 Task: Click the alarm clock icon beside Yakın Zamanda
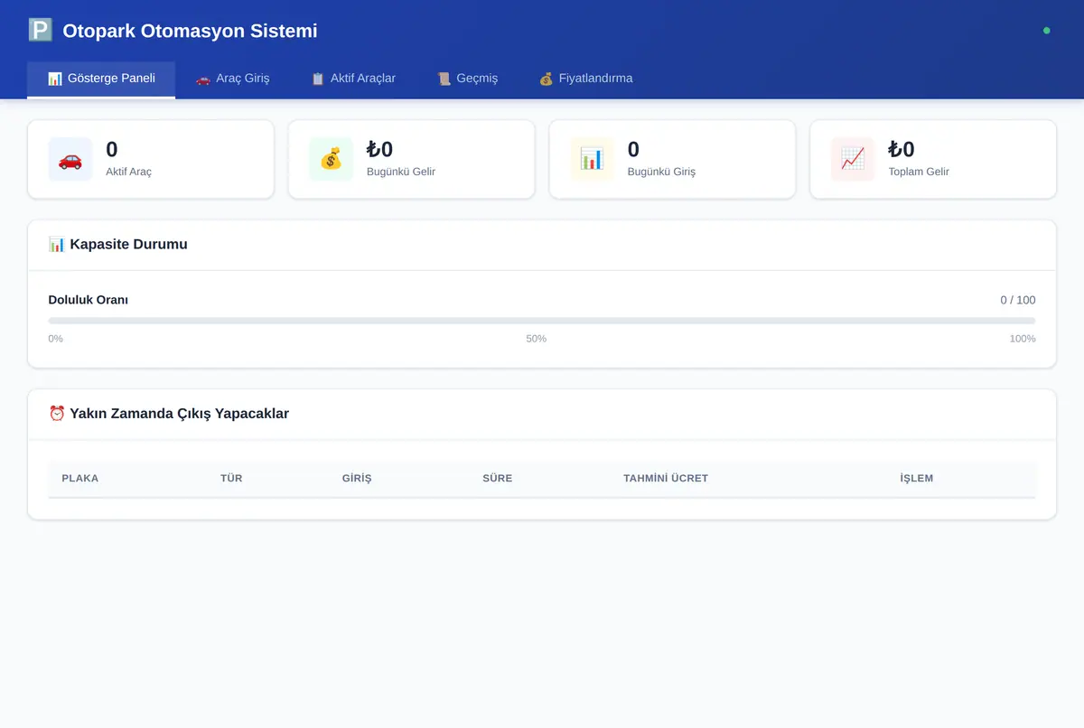click(57, 414)
